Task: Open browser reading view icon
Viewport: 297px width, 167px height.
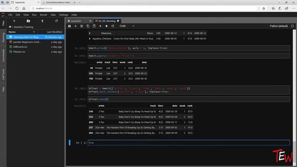Action: pos(259,8)
